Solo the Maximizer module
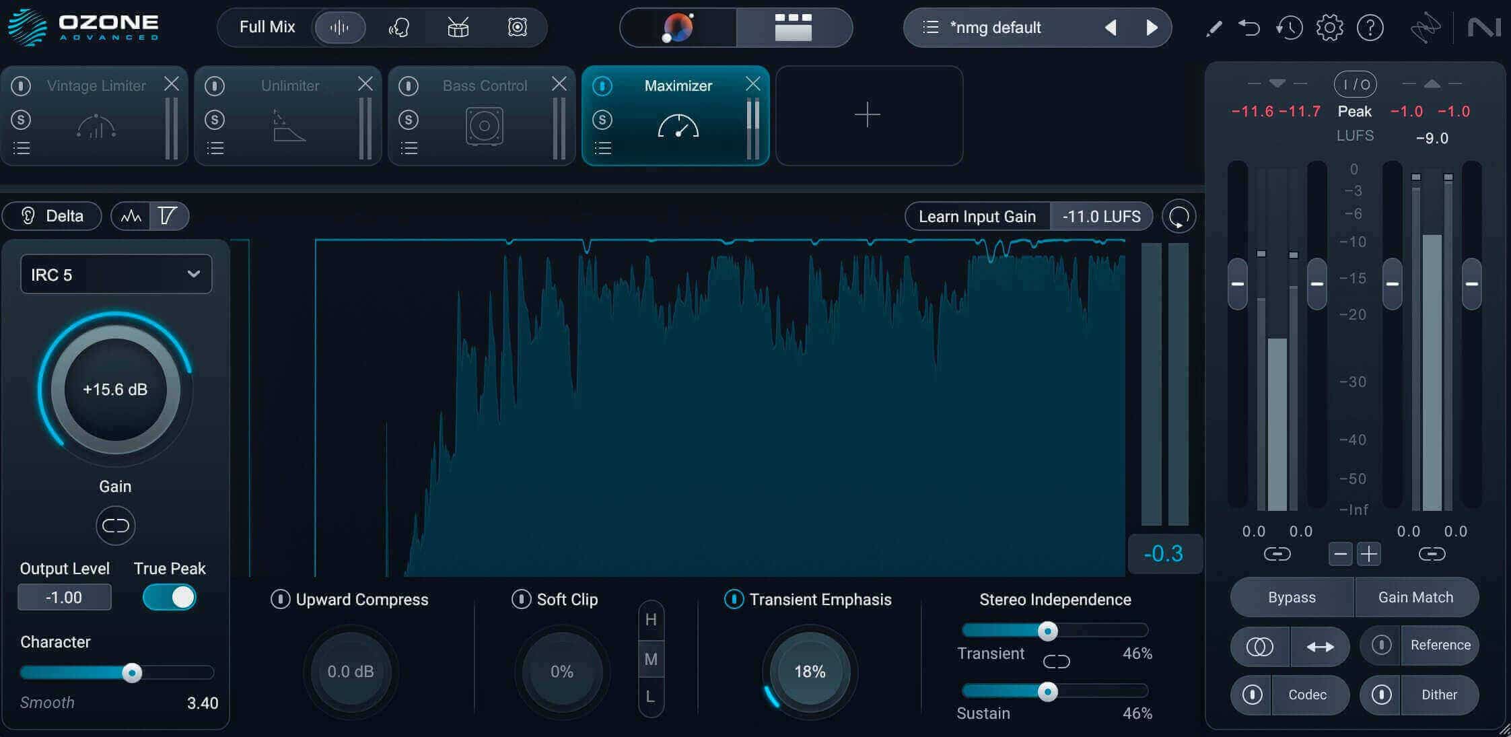Image resolution: width=1511 pixels, height=737 pixels. 602,120
